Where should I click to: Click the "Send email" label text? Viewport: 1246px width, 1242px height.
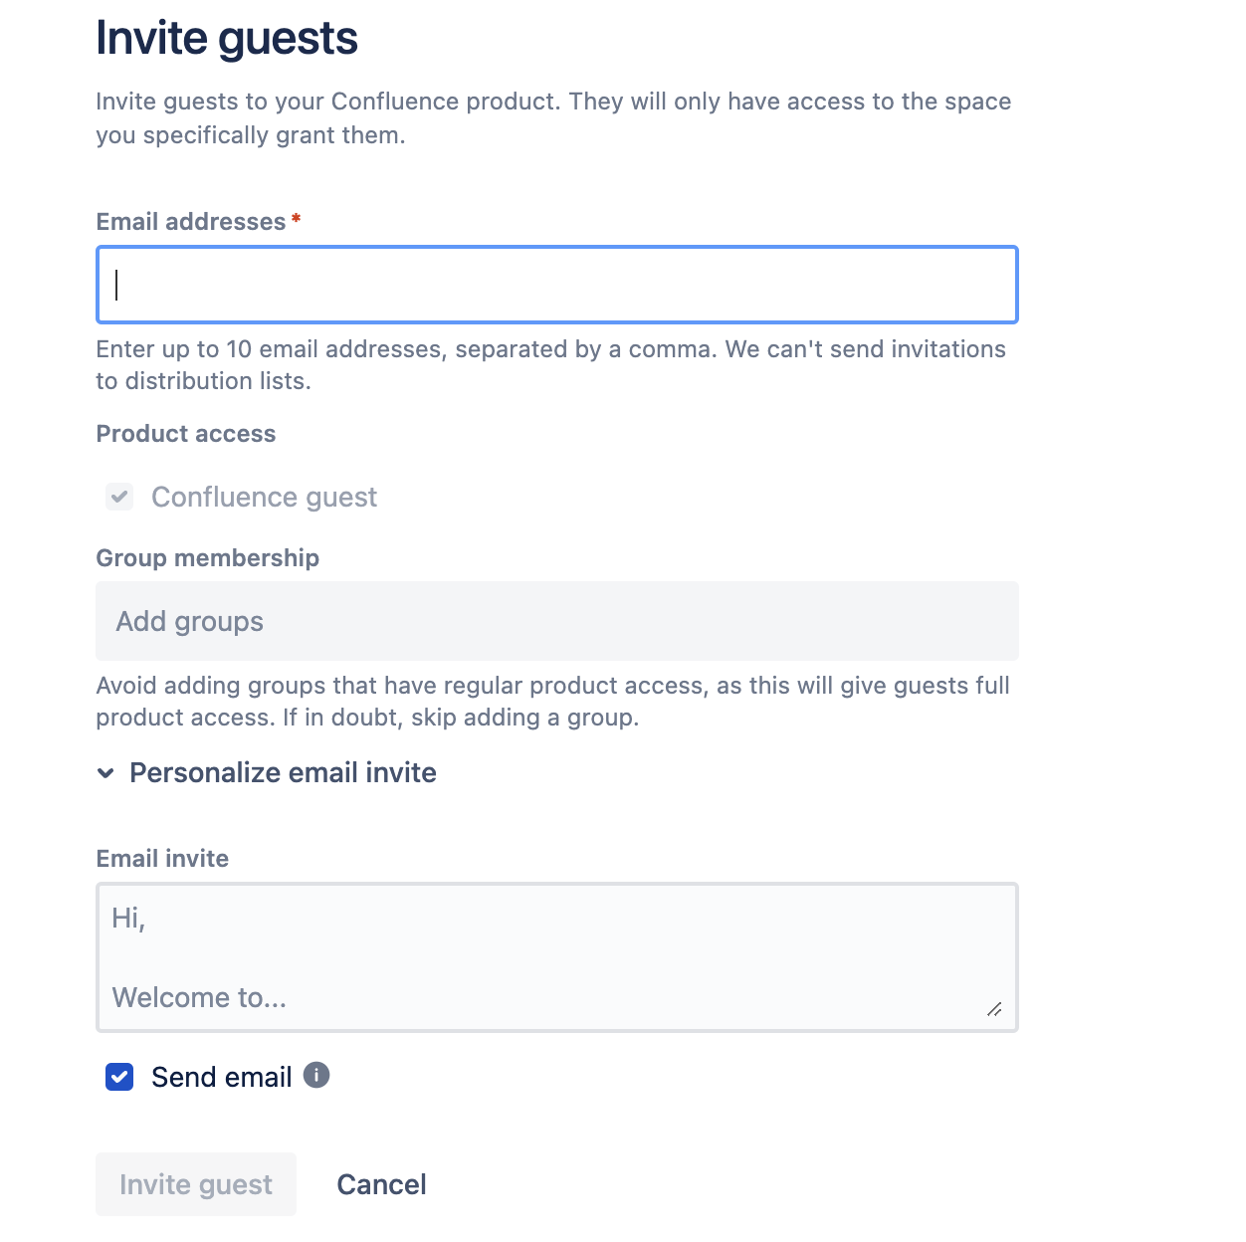click(x=221, y=1077)
